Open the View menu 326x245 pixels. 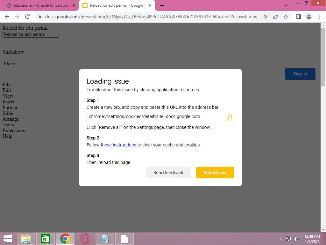coord(8,96)
